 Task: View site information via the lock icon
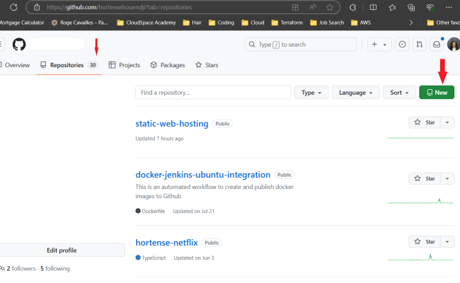click(x=37, y=7)
